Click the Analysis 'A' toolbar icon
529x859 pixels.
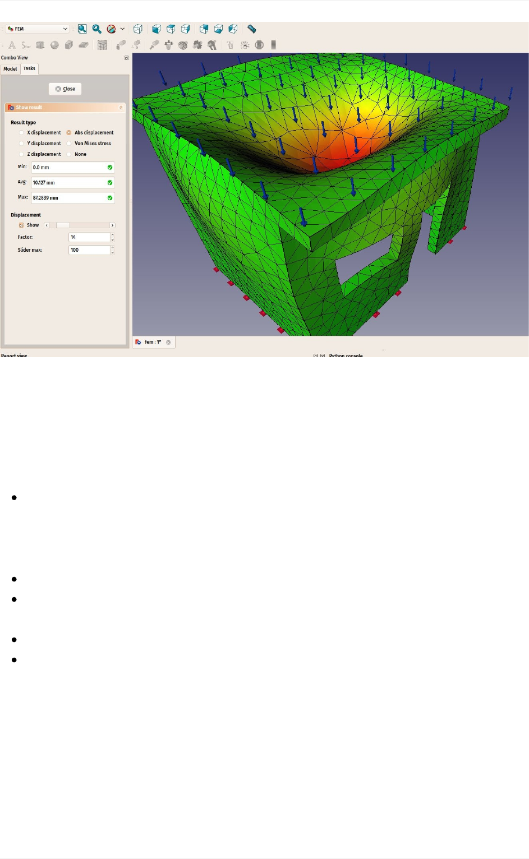click(x=12, y=45)
